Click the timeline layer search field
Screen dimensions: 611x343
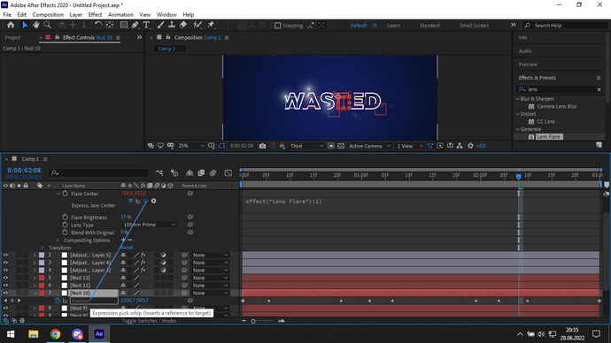pyautogui.click(x=99, y=172)
